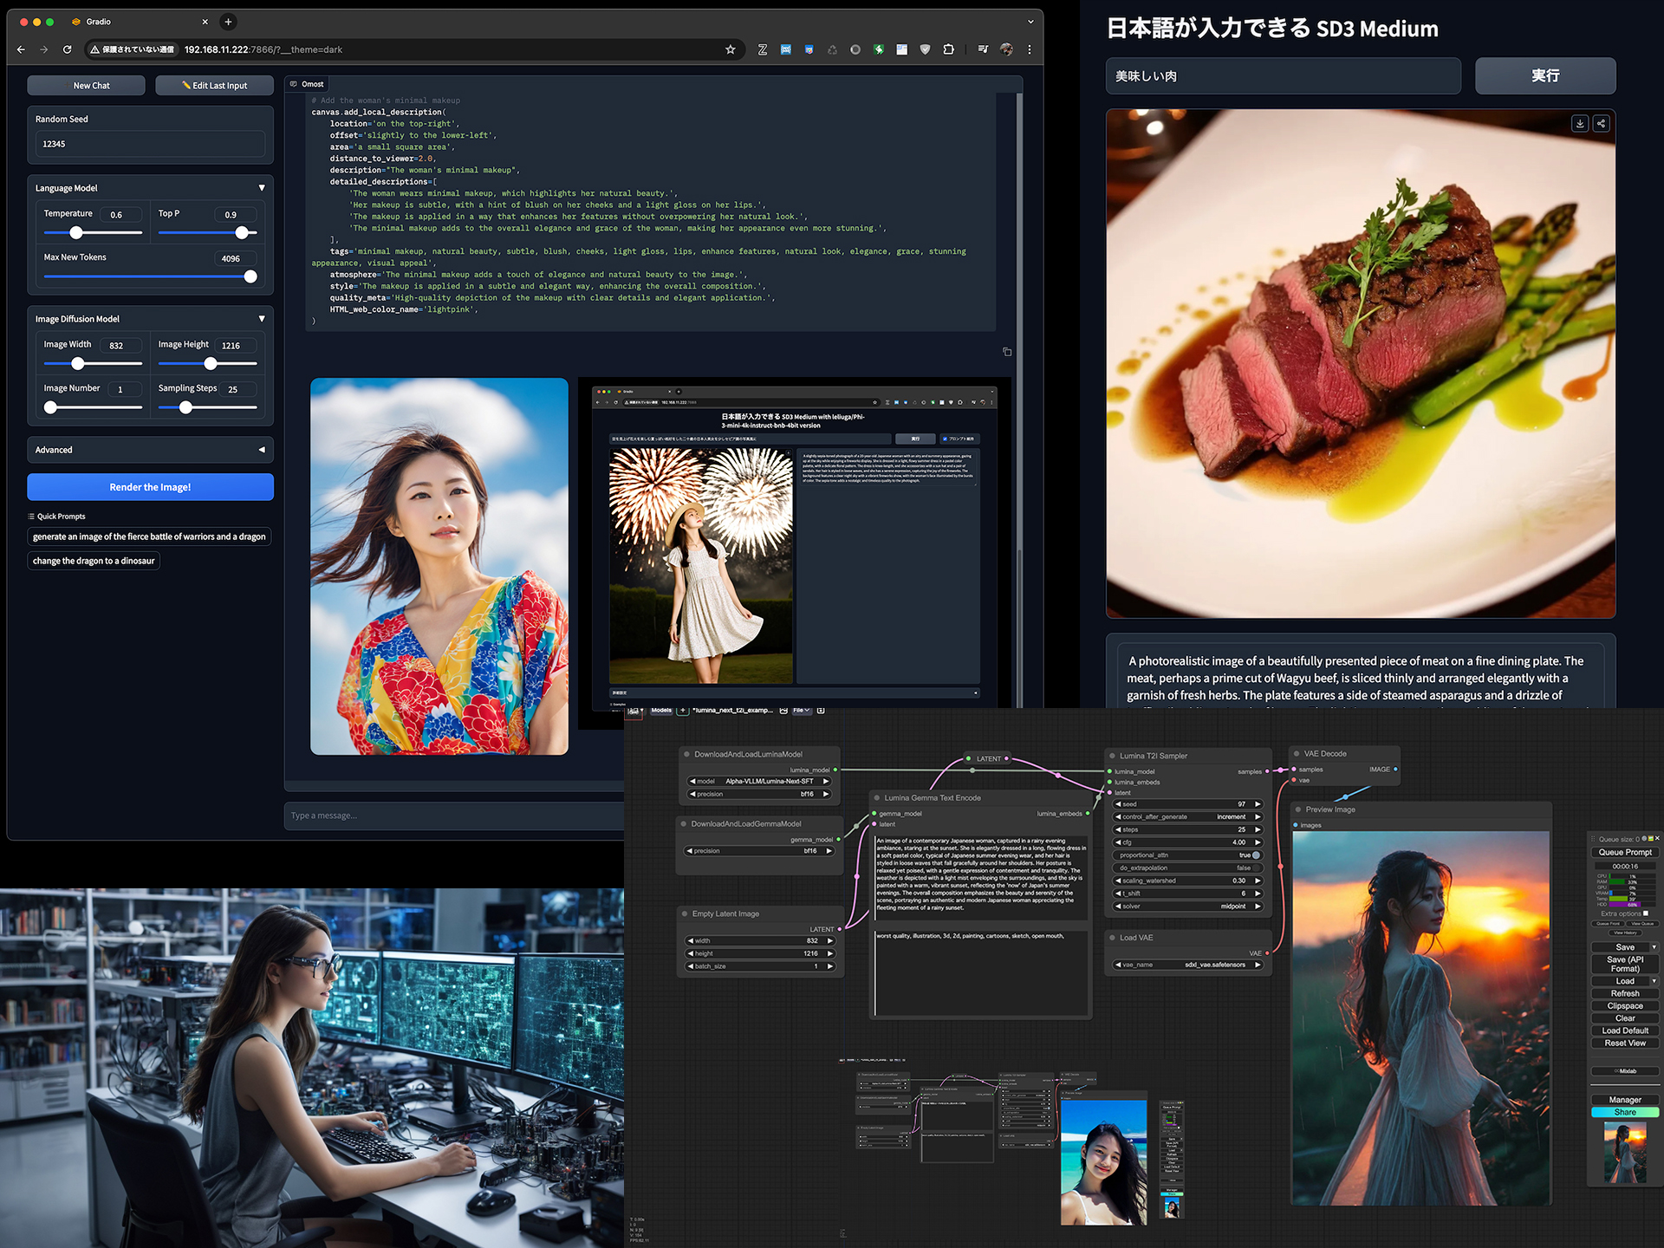The width and height of the screenshot is (1664, 1248).
Task: Open the browser extensions puzzle icon
Action: (x=948, y=49)
